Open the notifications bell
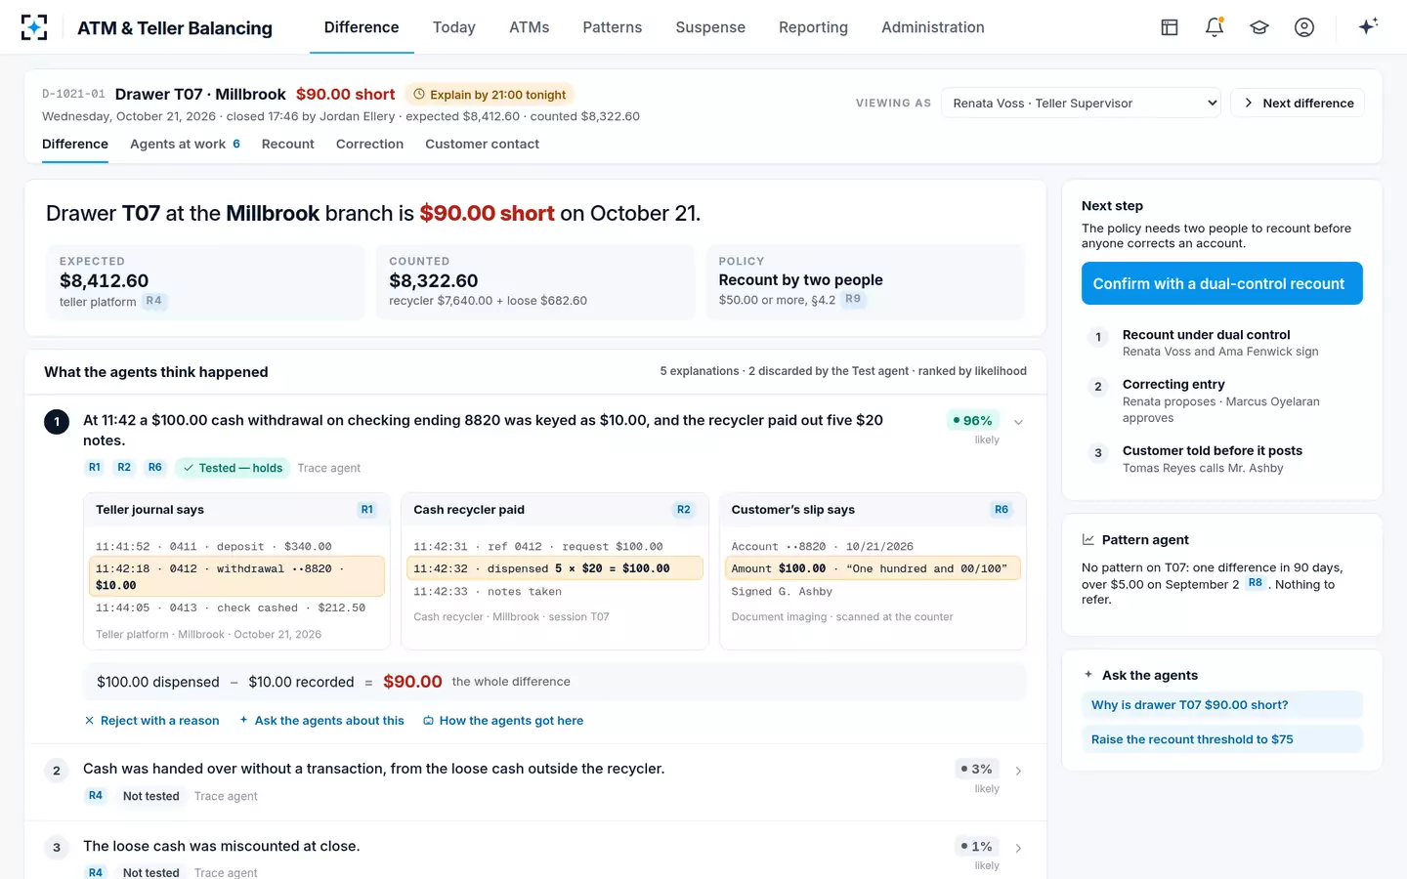Screen dimensions: 1407x879 point(1215,27)
